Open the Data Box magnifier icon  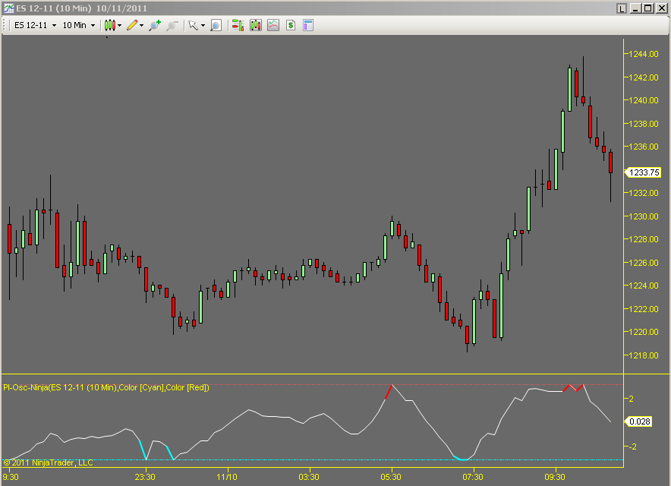[x=216, y=25]
